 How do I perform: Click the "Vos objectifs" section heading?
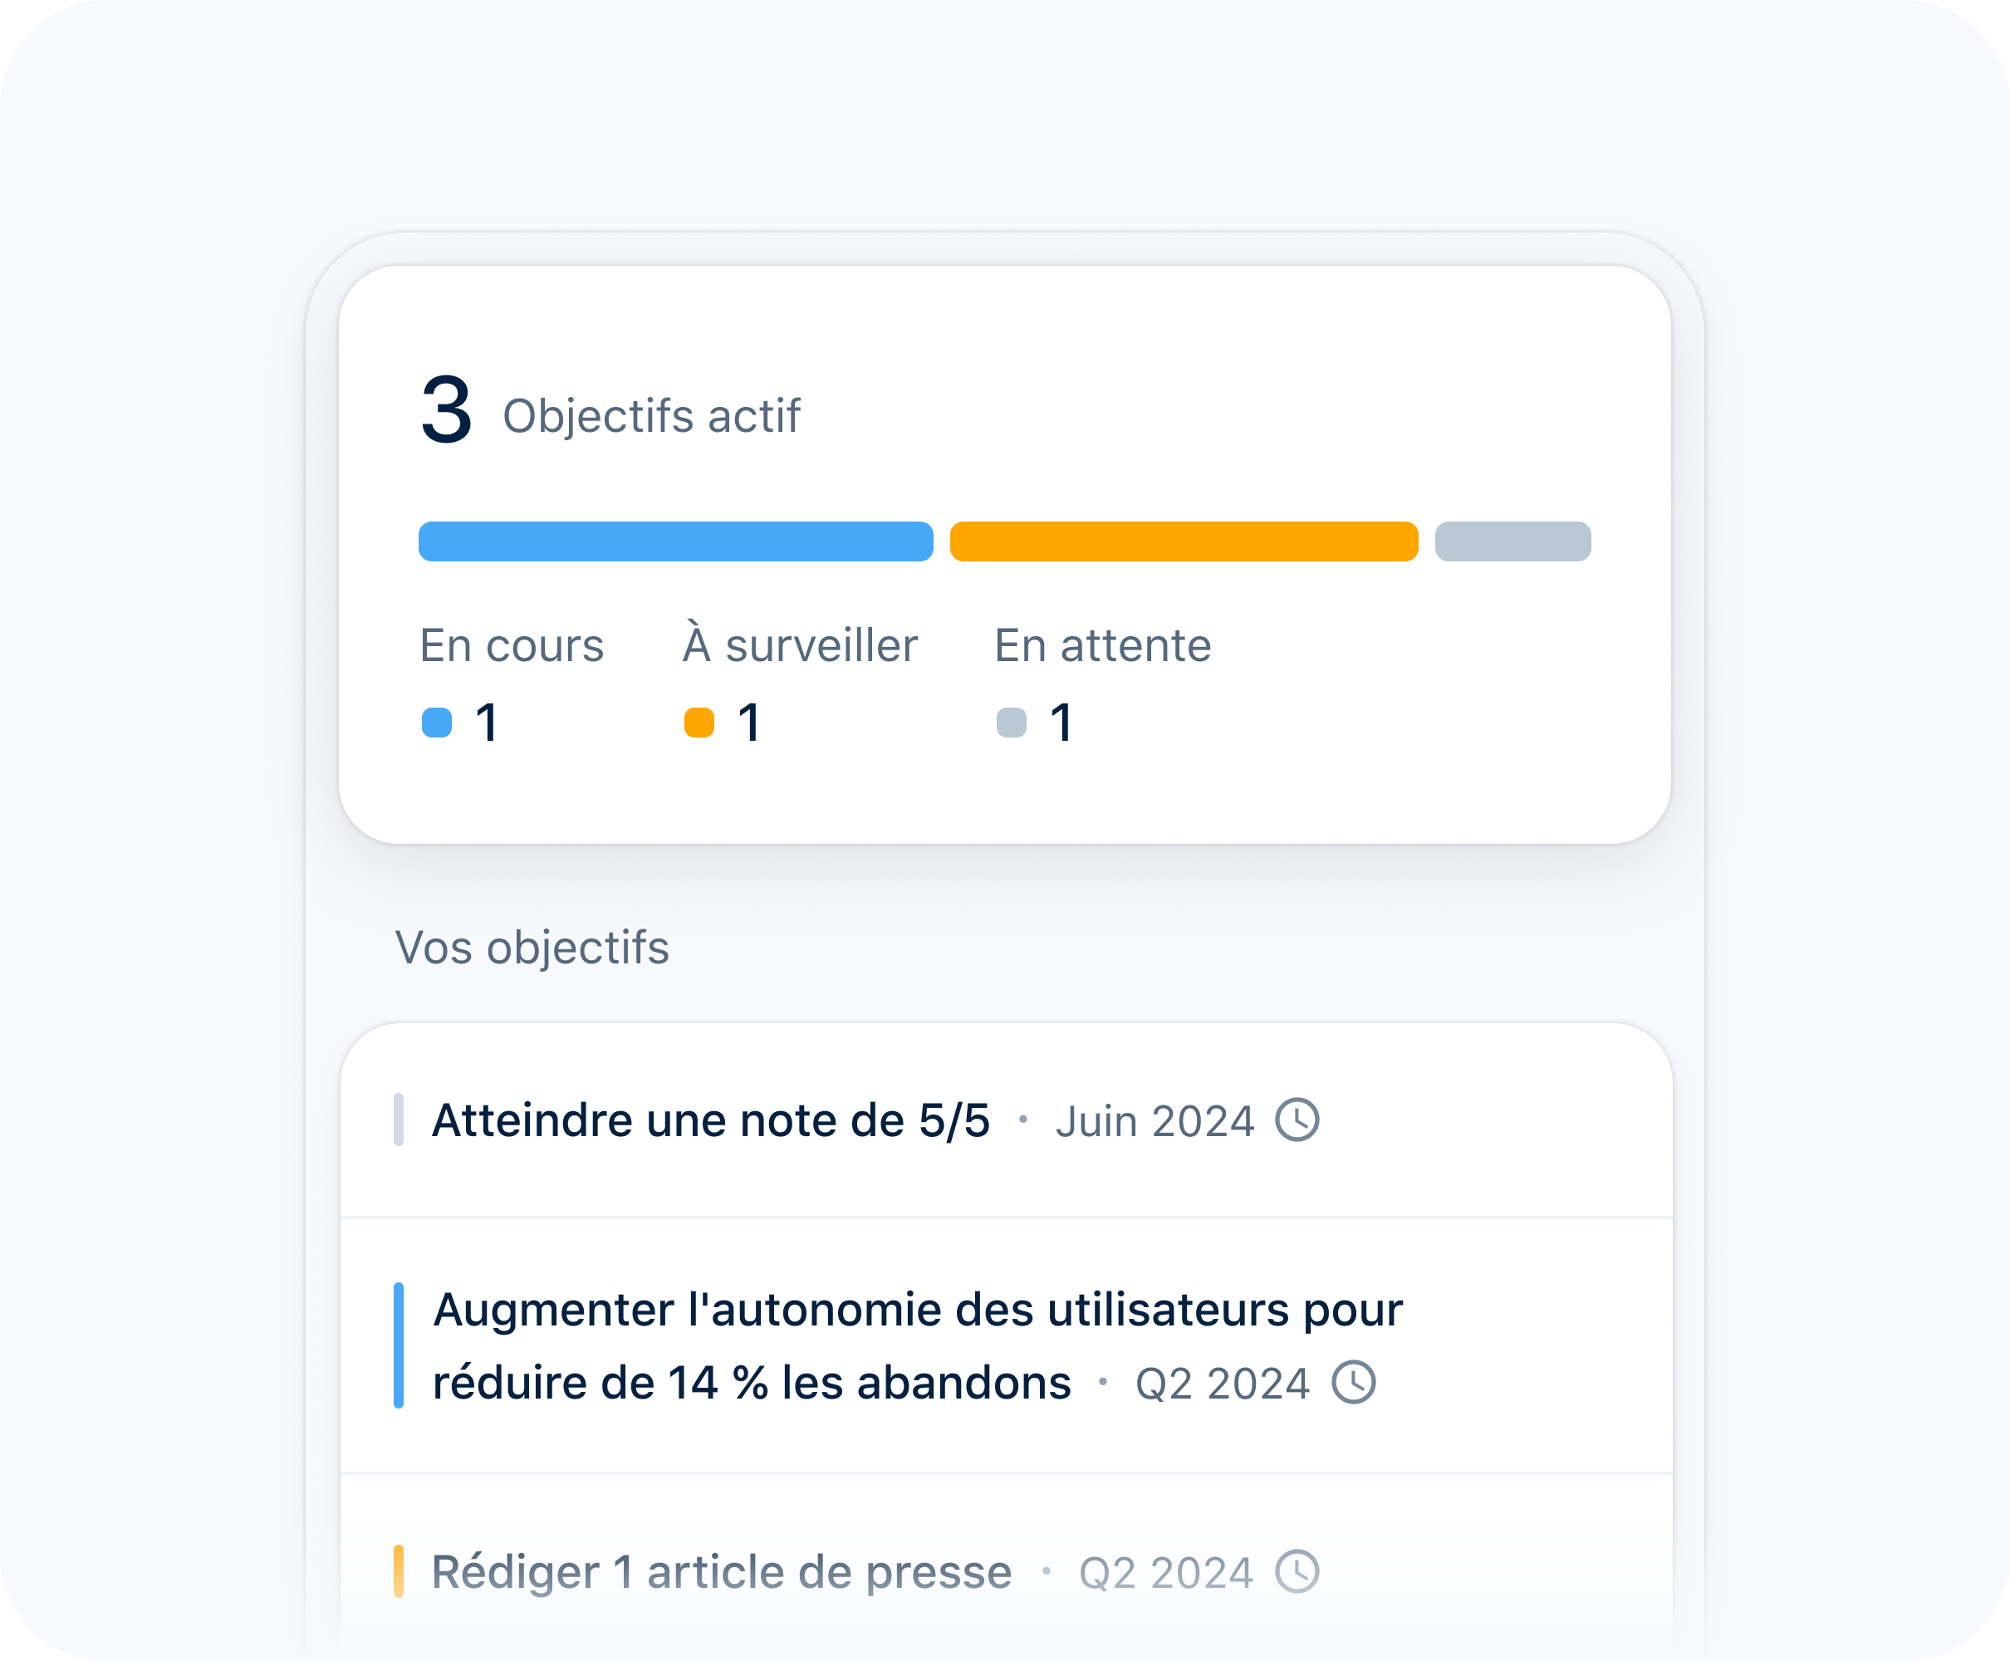click(x=532, y=948)
